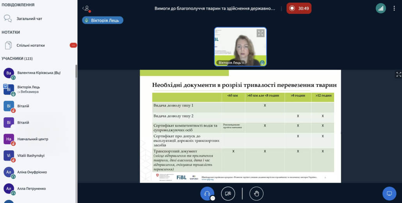Raise your hand
This screenshot has width=402, height=203.
(x=256, y=193)
